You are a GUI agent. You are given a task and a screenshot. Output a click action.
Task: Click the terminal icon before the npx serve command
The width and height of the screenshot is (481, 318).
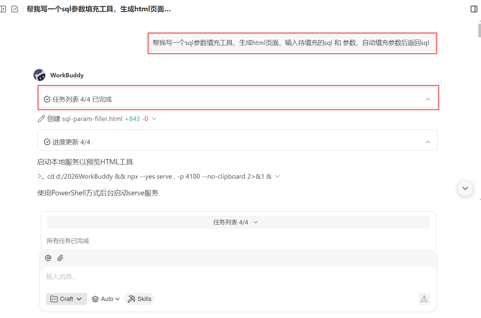click(40, 176)
